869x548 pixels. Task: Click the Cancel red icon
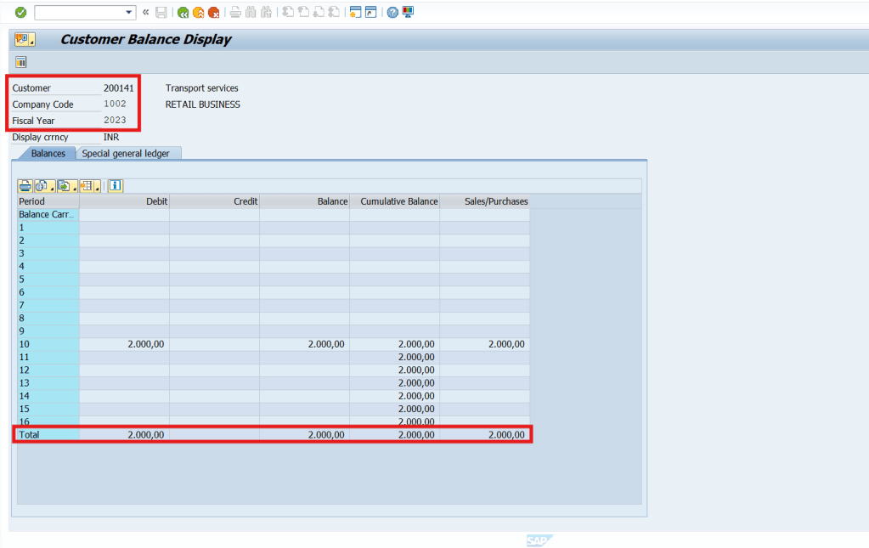[x=214, y=12]
